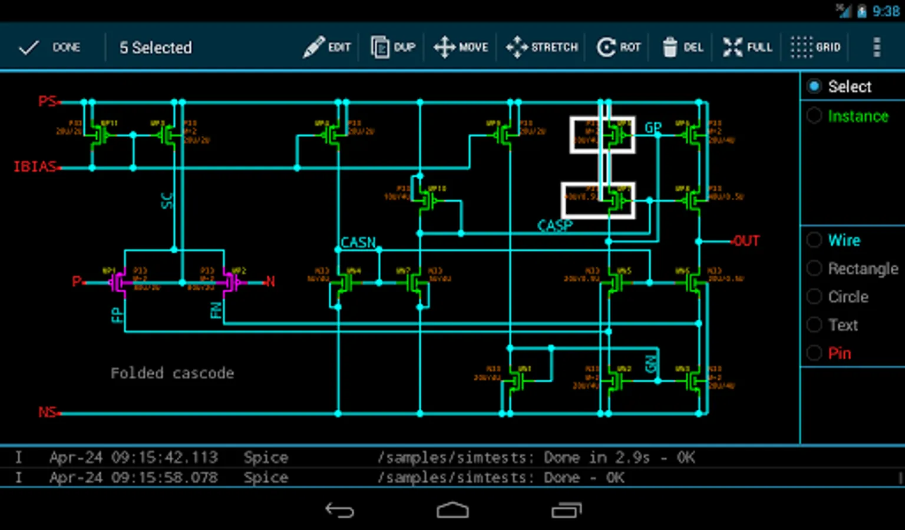The width and height of the screenshot is (905, 530).
Task: Click the FP net label
Action: point(117,314)
